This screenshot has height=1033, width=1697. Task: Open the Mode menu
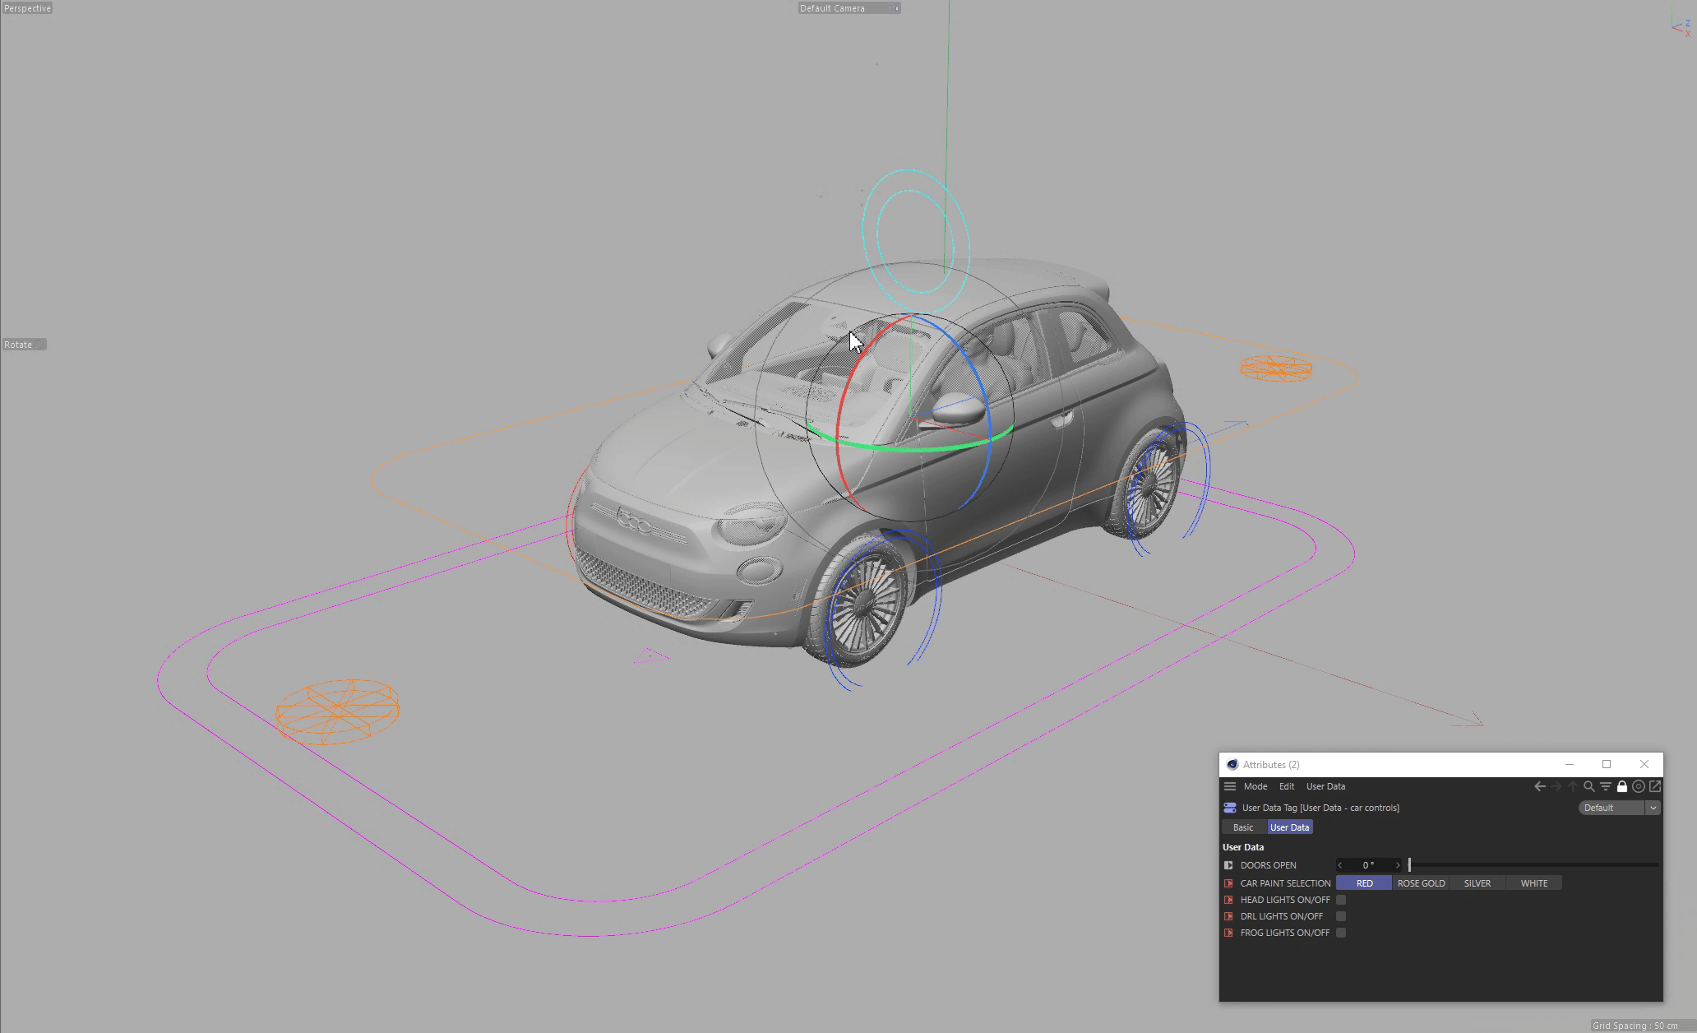coord(1255,786)
